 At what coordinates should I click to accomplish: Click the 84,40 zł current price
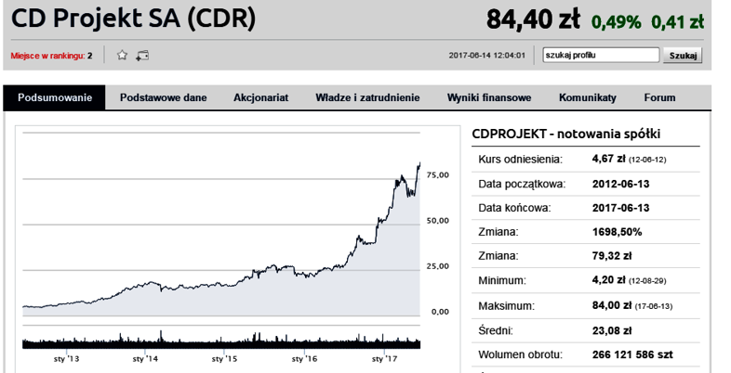[x=533, y=20]
